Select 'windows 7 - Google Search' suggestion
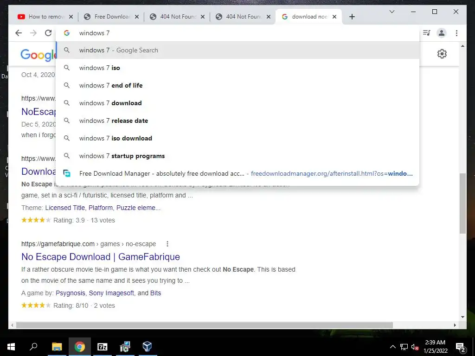The image size is (475, 356). coord(237,50)
